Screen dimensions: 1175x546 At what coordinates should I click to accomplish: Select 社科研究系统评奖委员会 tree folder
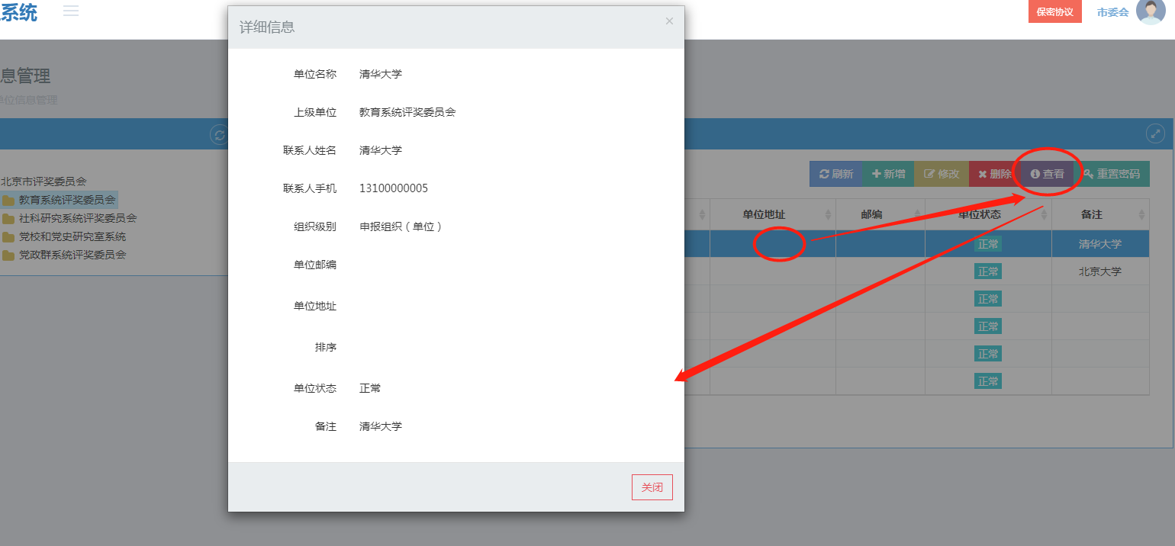click(78, 218)
